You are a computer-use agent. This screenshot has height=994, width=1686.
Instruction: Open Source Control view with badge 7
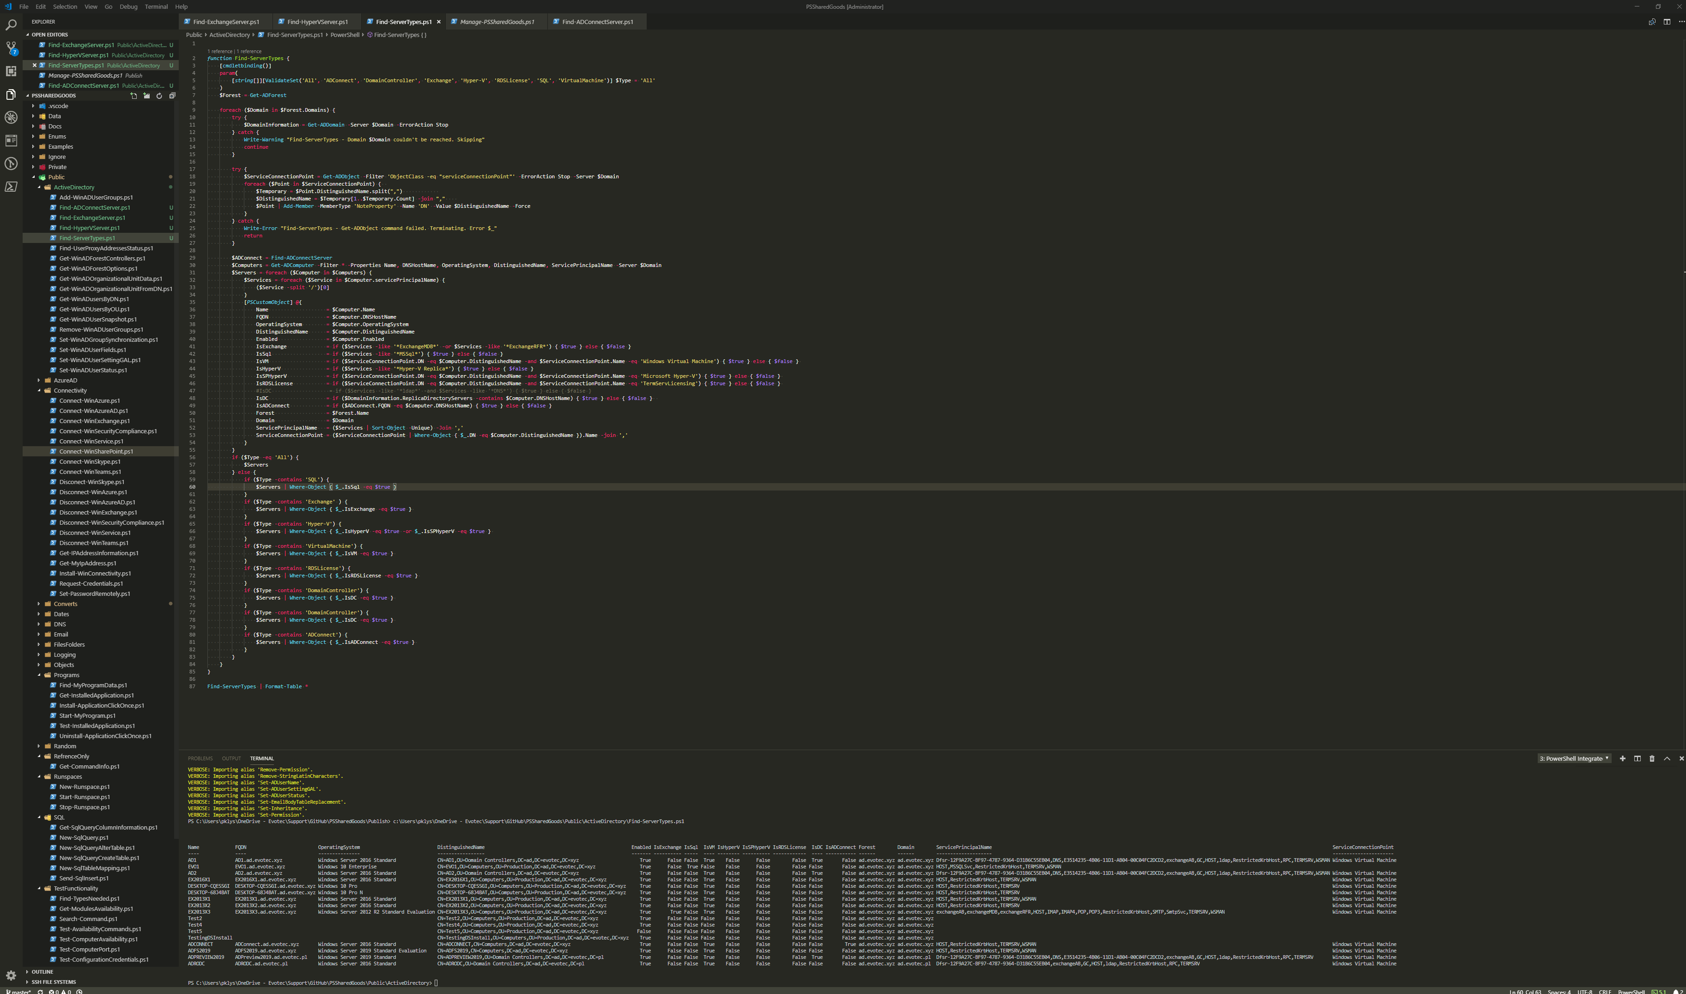[x=11, y=48]
